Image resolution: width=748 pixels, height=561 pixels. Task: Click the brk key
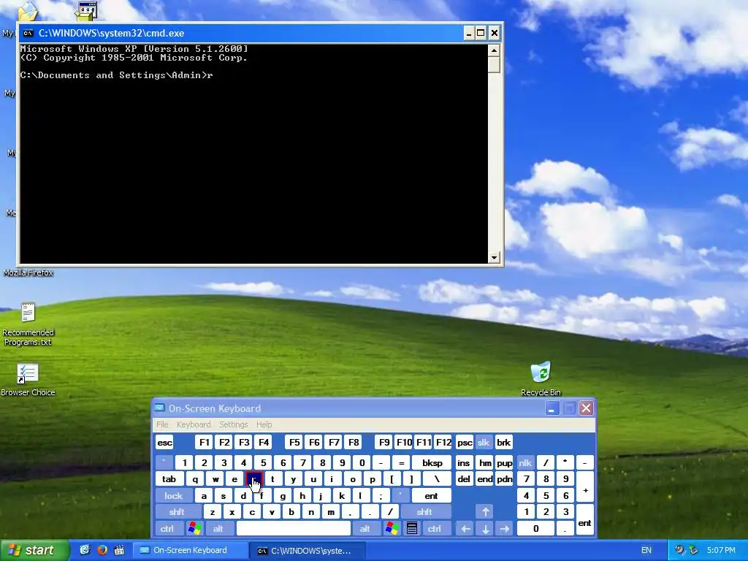click(503, 443)
